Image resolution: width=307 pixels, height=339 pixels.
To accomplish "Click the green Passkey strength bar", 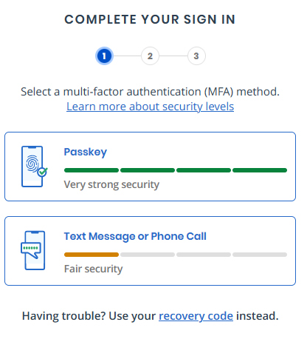I will (176, 170).
